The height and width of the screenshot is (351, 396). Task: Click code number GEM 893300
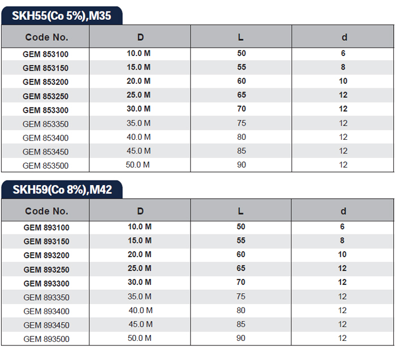(x=46, y=283)
